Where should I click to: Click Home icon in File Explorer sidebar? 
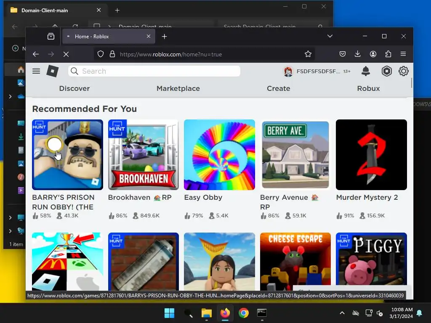click(x=21, y=69)
